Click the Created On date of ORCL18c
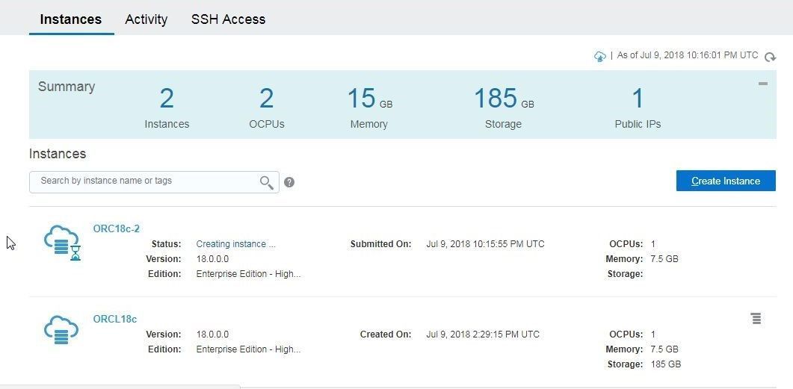Image resolution: width=793 pixels, height=389 pixels. 483,334
